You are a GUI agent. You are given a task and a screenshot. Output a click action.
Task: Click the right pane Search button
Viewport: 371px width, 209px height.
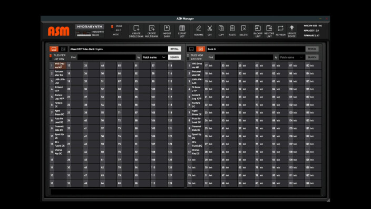point(312,58)
